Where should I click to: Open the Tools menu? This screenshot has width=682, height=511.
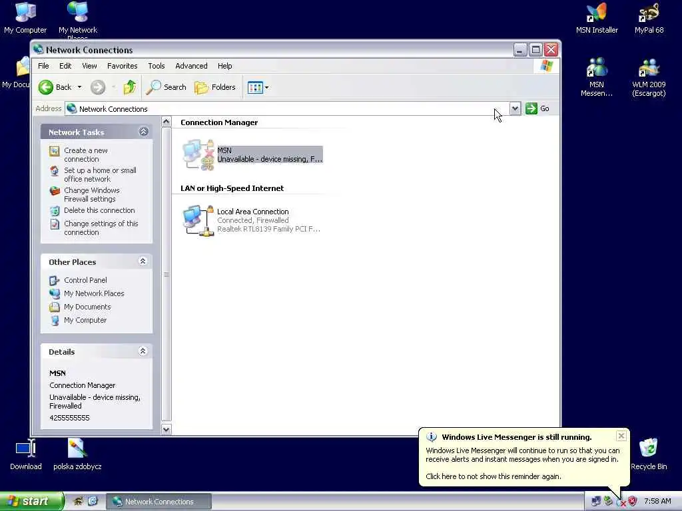(156, 66)
